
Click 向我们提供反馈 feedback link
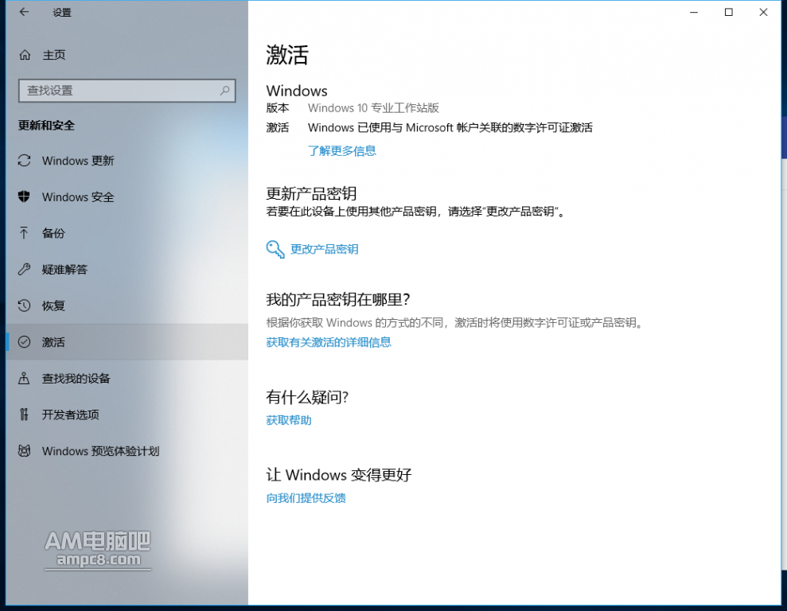click(306, 498)
